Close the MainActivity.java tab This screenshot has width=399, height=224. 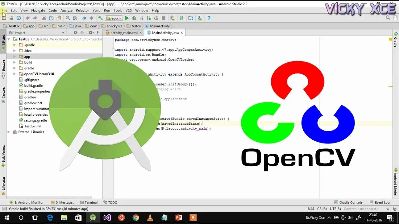click(x=182, y=33)
